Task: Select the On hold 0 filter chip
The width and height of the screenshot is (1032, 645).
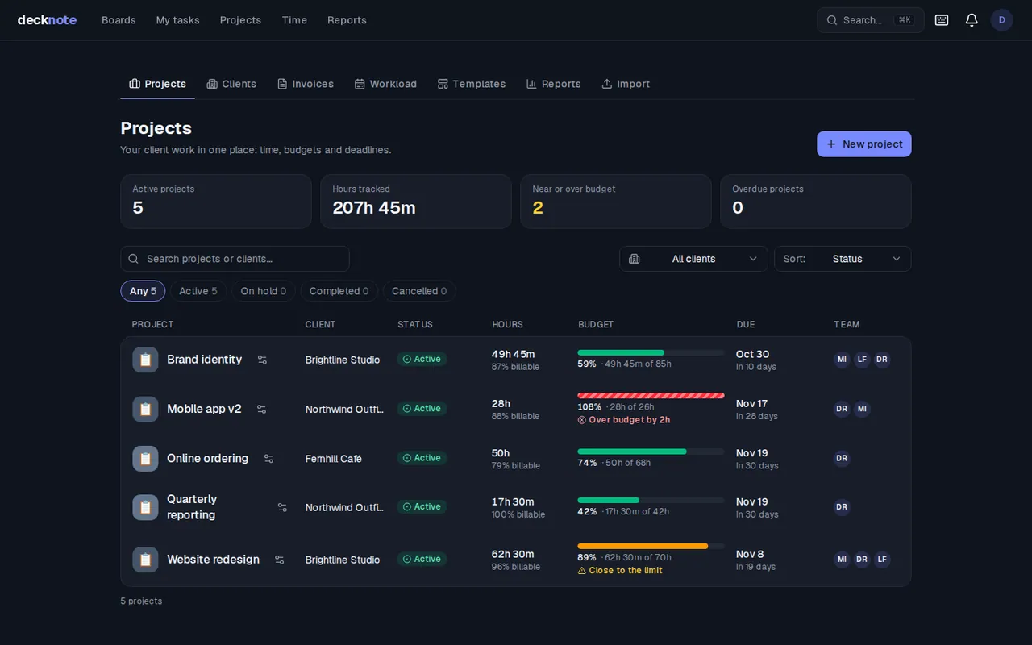Action: tap(264, 291)
